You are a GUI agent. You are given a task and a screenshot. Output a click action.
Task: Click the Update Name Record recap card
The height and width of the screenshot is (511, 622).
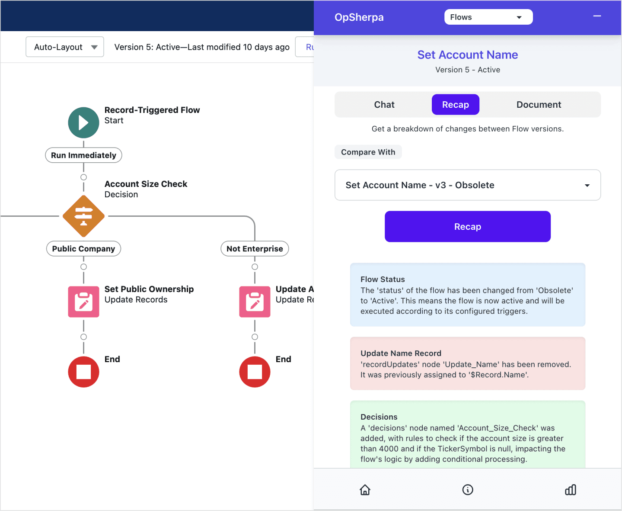click(468, 363)
